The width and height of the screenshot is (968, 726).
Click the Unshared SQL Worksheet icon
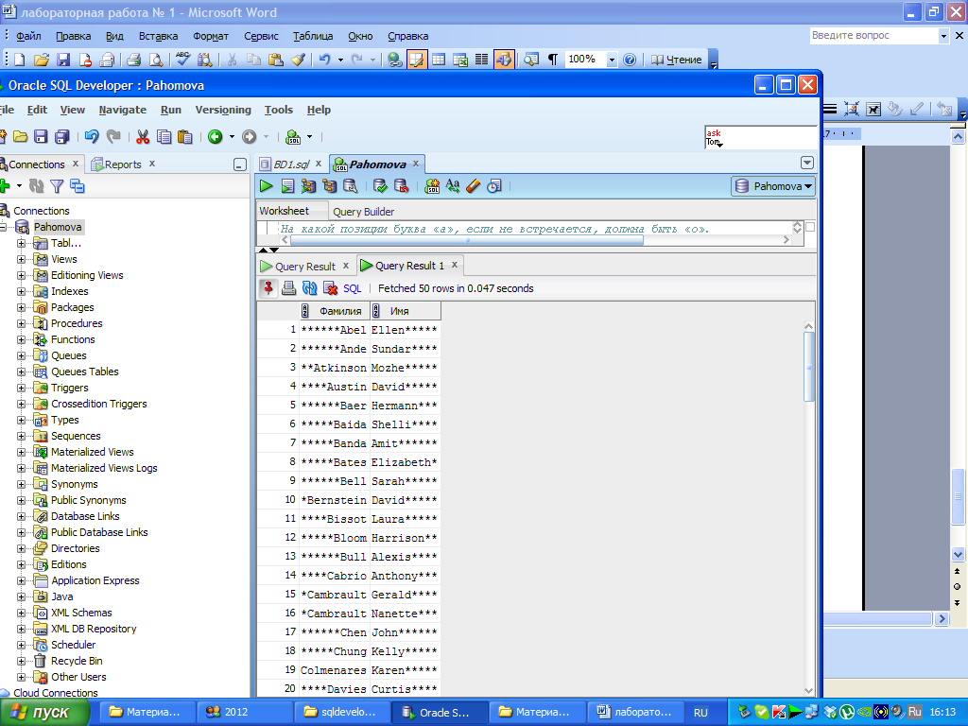(x=432, y=186)
